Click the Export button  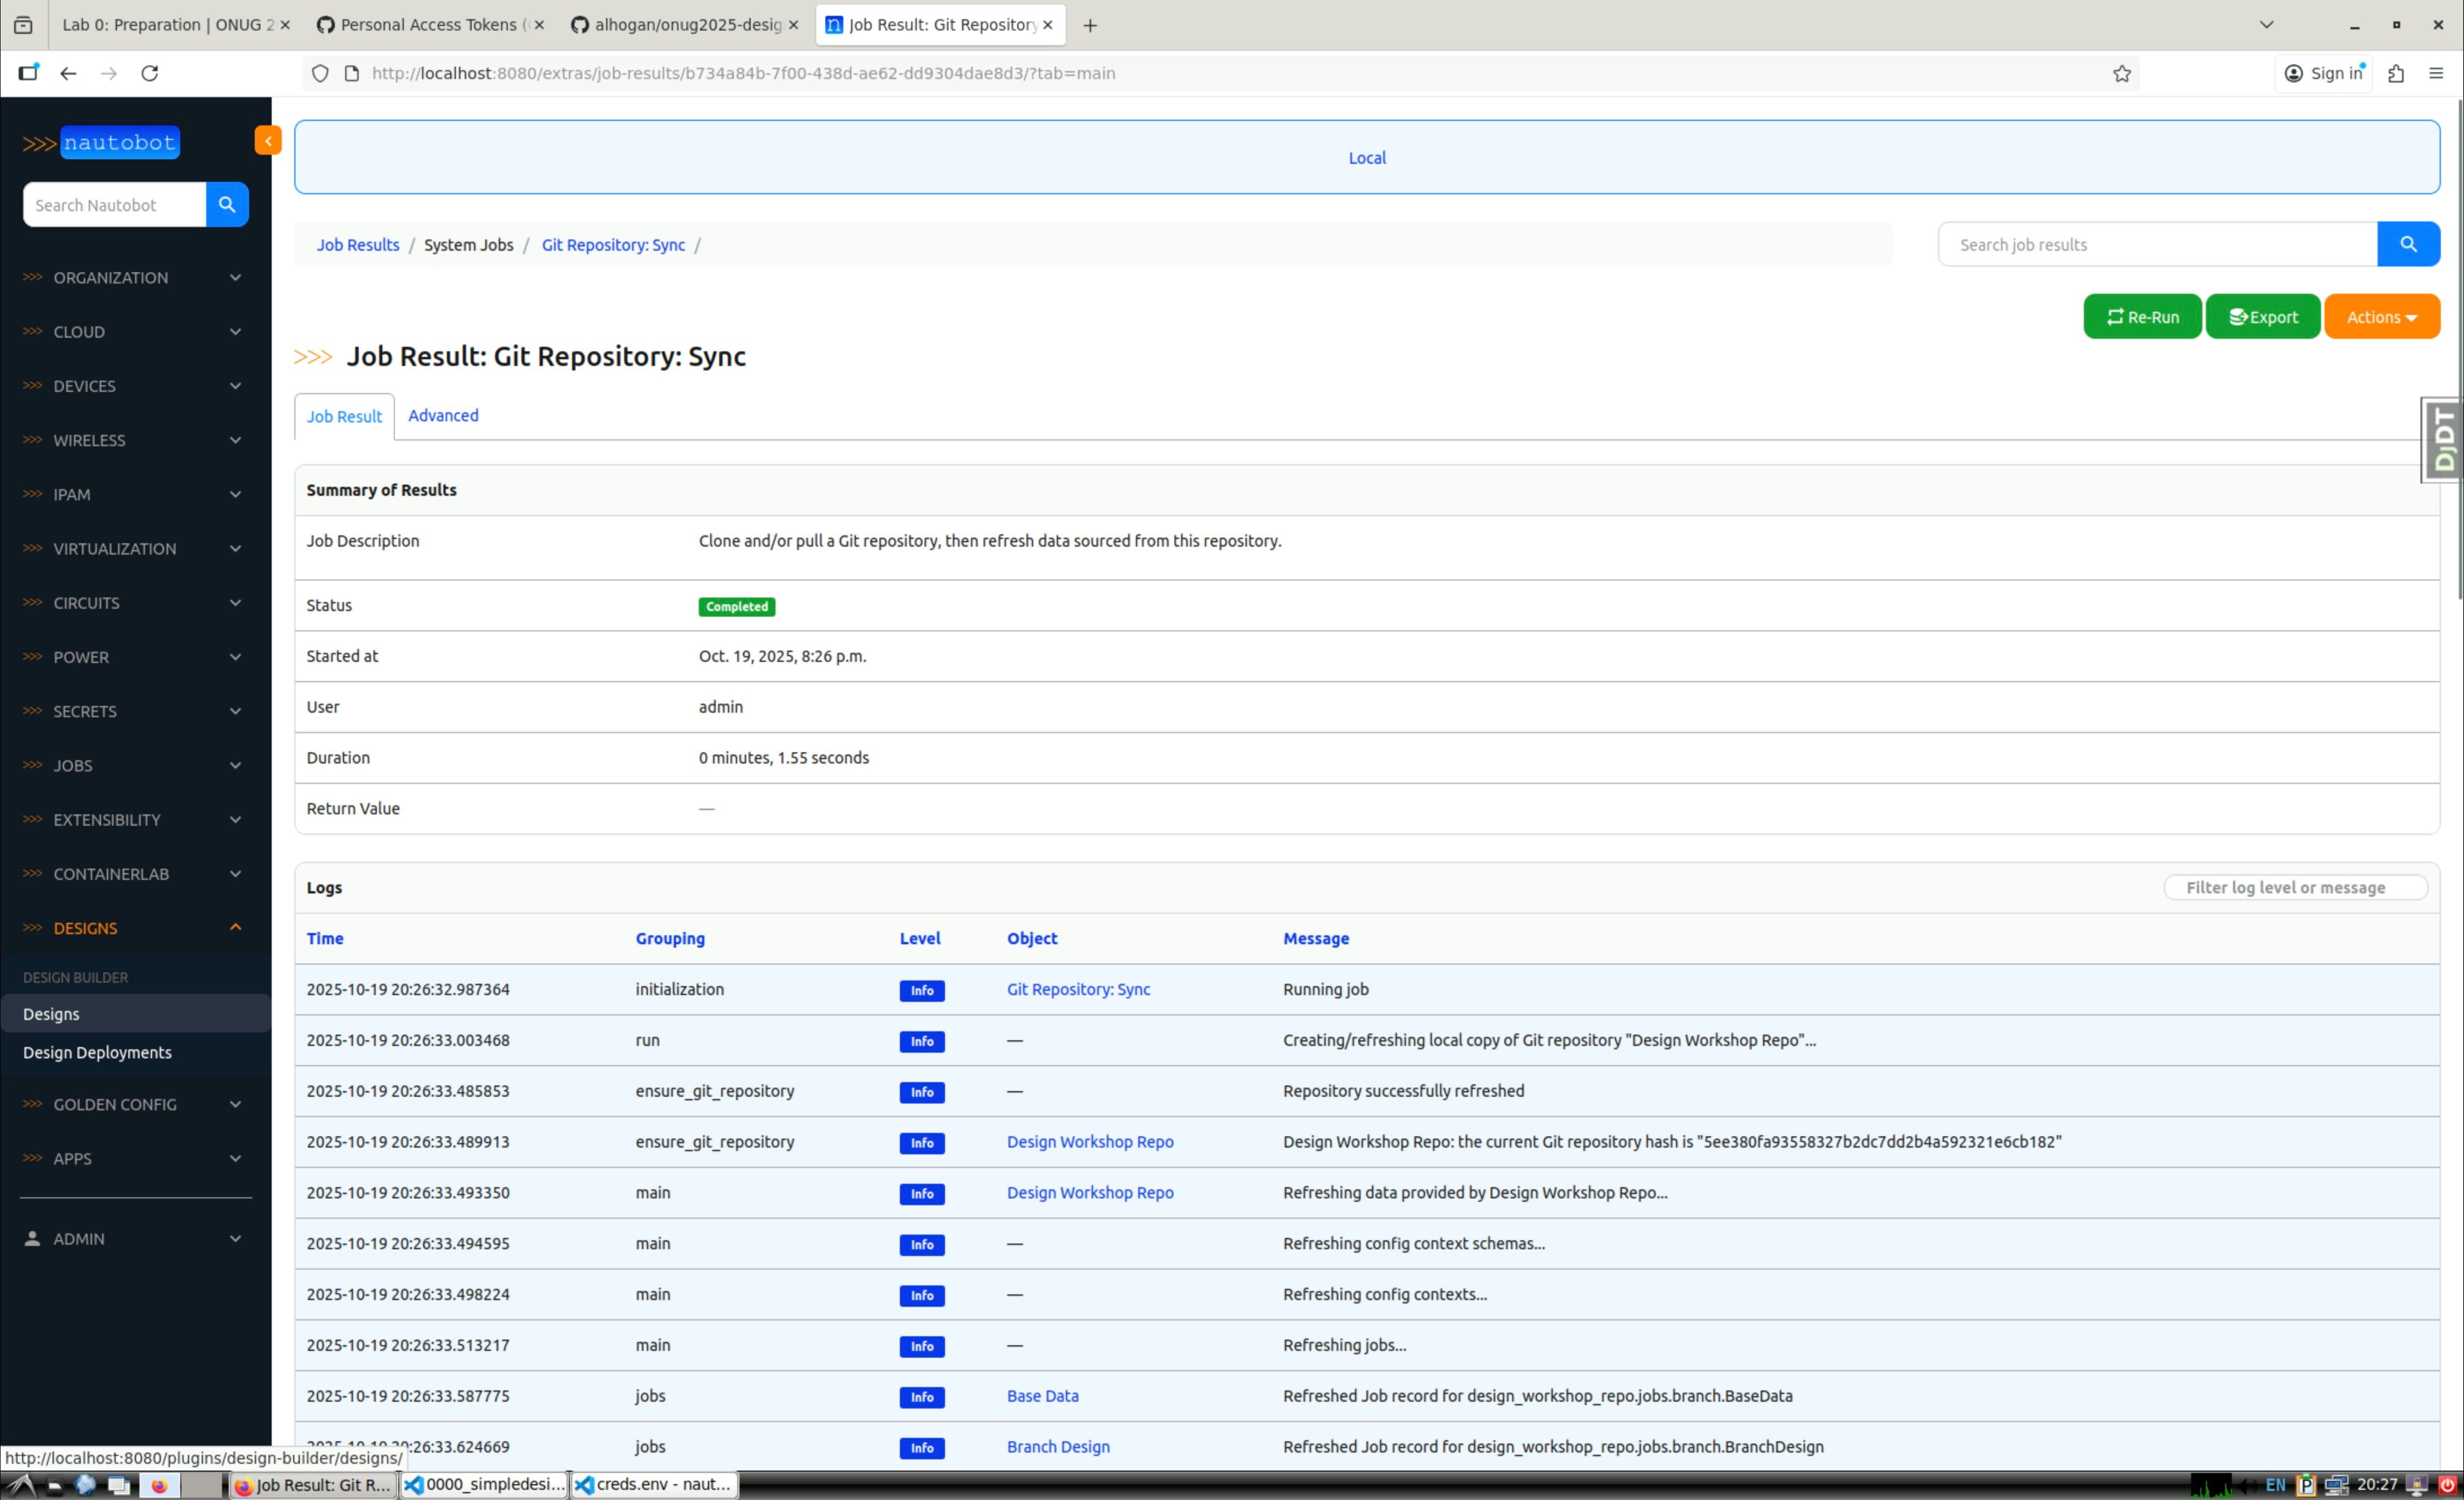pyautogui.click(x=2262, y=317)
